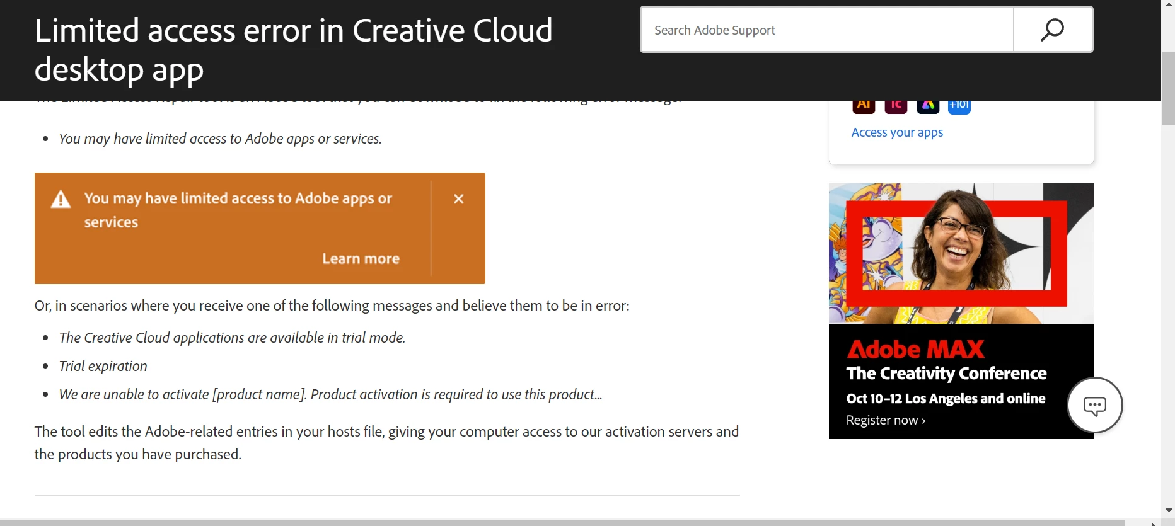Viewport: 1175px width, 526px height.
Task: Open the Adobe MAX conference photo
Action: [961, 253]
